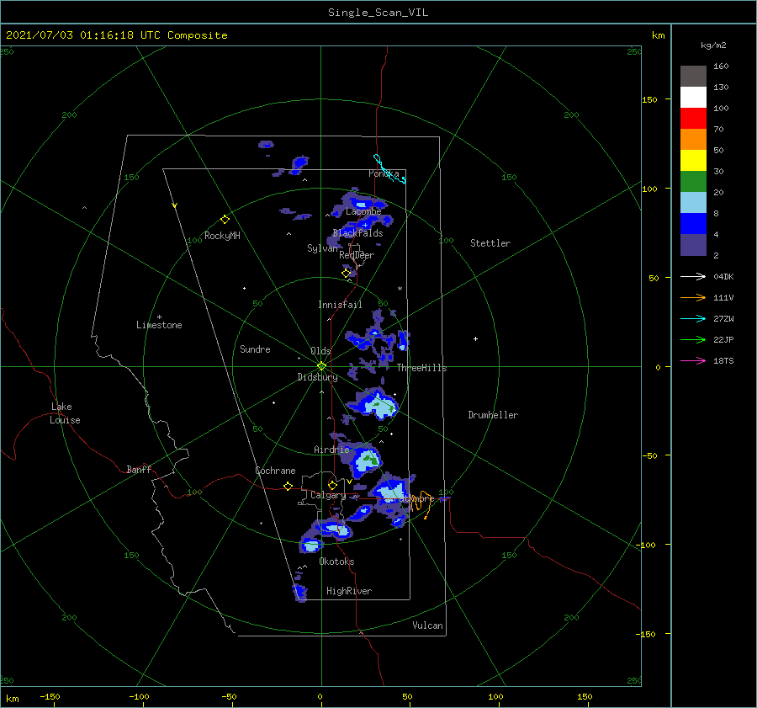Click the Single_Scan_VIL title text

(x=378, y=13)
